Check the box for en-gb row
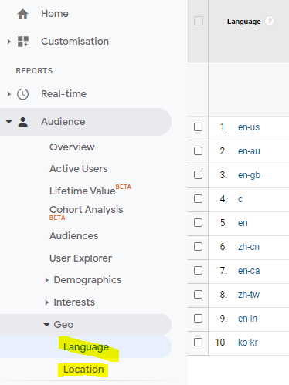This screenshot has width=289, height=385. pyautogui.click(x=198, y=175)
